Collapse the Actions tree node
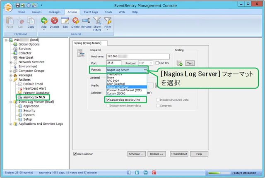The height and width of the screenshot is (178, 265). pyautogui.click(x=11, y=80)
